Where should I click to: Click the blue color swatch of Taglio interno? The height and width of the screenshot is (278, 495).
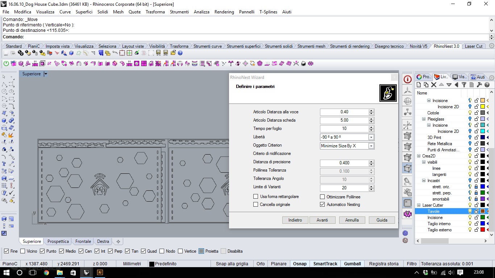483,224
